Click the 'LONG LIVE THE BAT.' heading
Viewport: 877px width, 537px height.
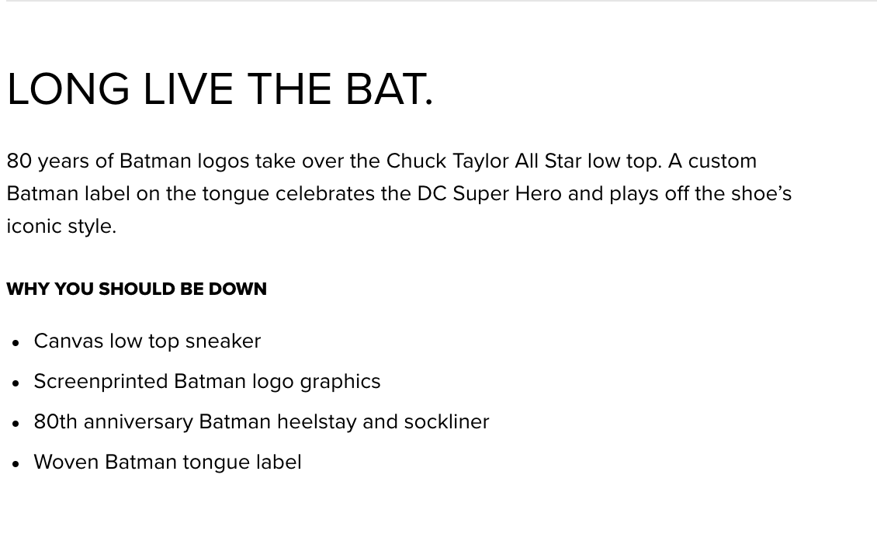(220, 89)
